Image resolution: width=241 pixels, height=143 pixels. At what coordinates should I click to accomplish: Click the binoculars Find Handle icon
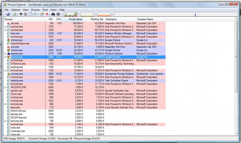[x=53, y=14]
